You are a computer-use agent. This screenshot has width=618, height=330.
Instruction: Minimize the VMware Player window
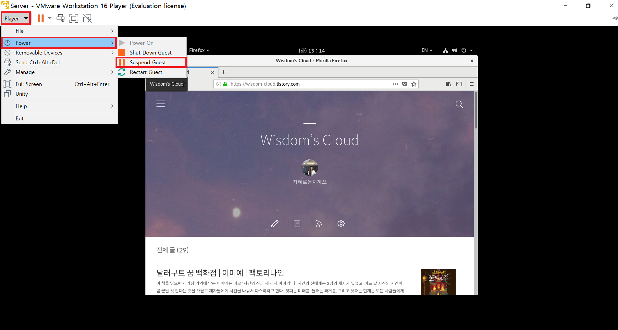pos(566,6)
